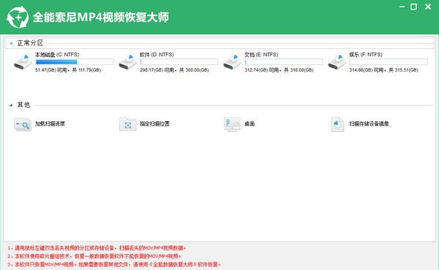Click the D: drive usage bar
This screenshot has width=439, height=270.
coord(179,62)
